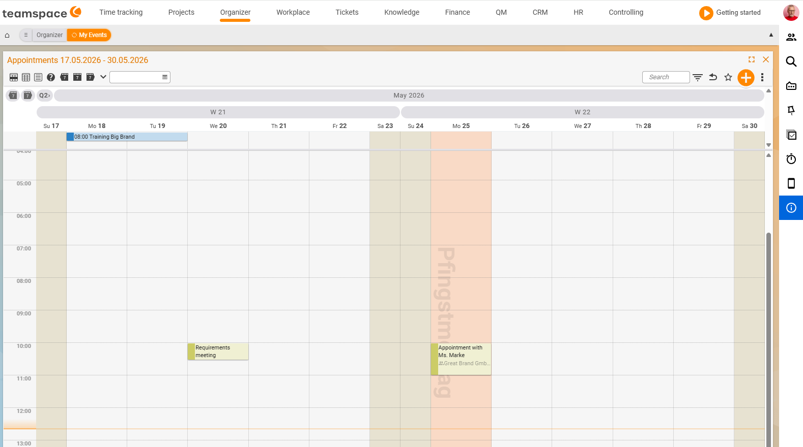The image size is (803, 447).
Task: Select day header Mo 25
Action: pyautogui.click(x=461, y=126)
